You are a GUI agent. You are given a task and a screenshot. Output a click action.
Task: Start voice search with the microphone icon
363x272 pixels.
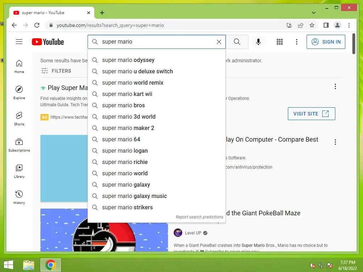coord(258,42)
